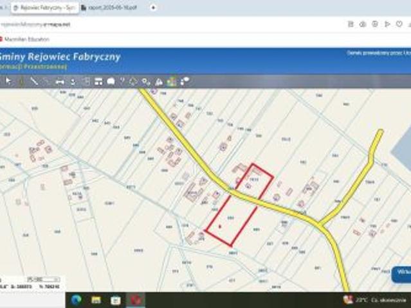Viewport: 411px width, 308px height.
Task: Open the colorful map layers icon
Action: [x=172, y=82]
